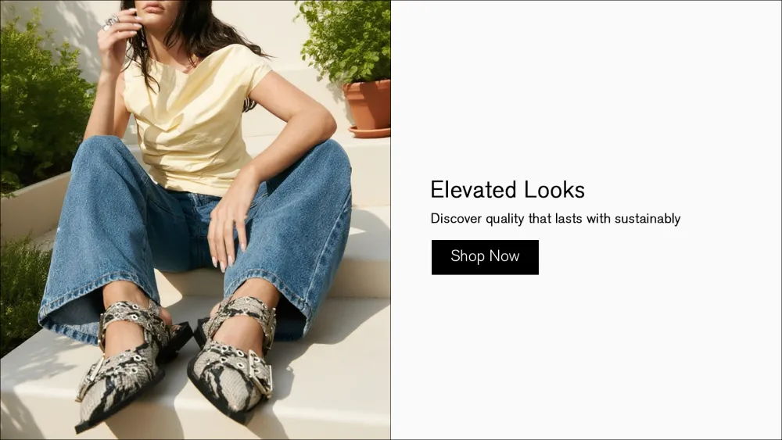Click the model's yellow draped top
The image size is (782, 440).
click(191, 120)
